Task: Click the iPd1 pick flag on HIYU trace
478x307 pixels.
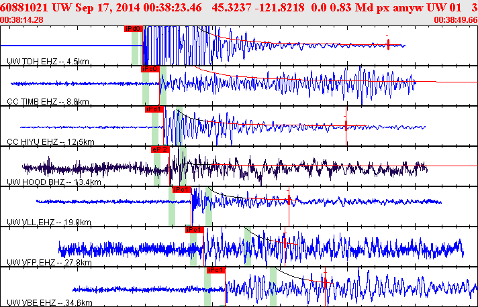Action: coord(154,109)
